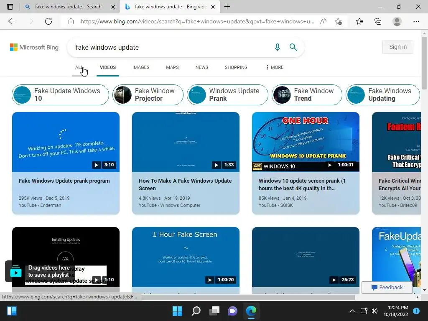Switch to the 'fake windows update - Search' tab
Image resolution: width=428 pixels, height=321 pixels.
[x=68, y=7]
